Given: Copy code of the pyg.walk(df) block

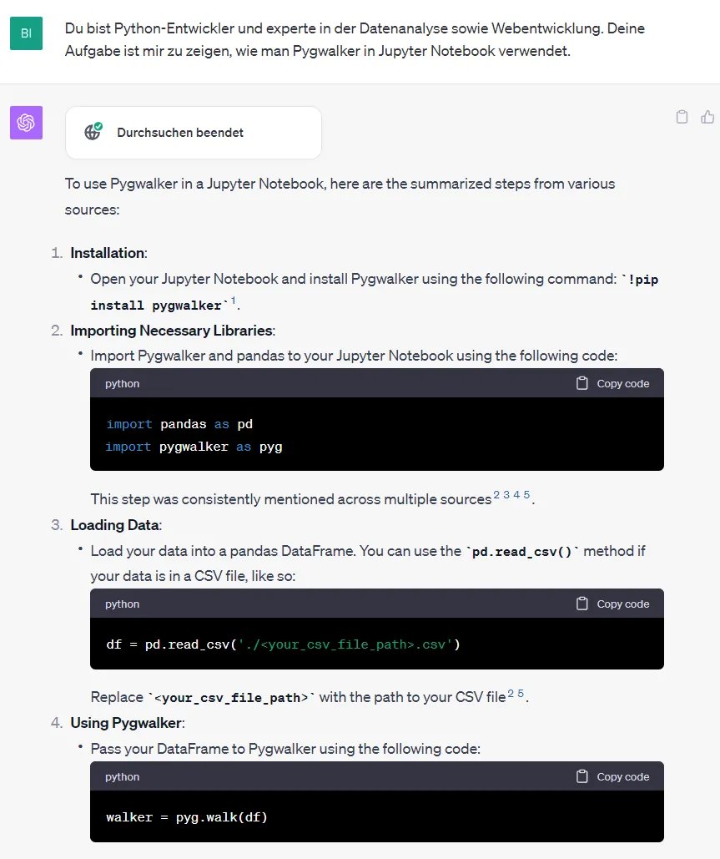Looking at the screenshot, I should [612, 777].
